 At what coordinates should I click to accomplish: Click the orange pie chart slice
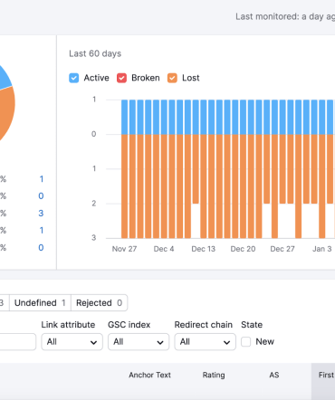tap(6, 113)
